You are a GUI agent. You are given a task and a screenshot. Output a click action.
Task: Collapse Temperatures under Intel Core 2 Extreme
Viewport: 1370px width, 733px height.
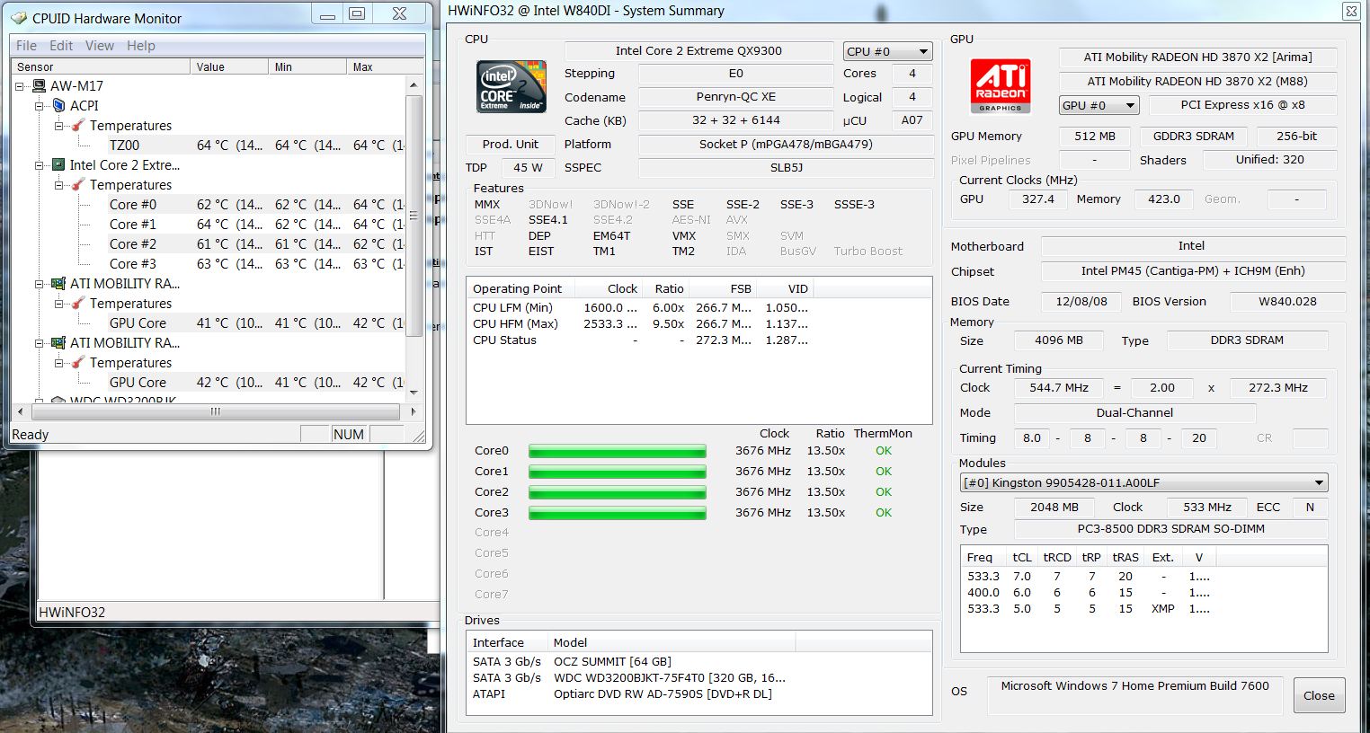pyautogui.click(x=58, y=185)
